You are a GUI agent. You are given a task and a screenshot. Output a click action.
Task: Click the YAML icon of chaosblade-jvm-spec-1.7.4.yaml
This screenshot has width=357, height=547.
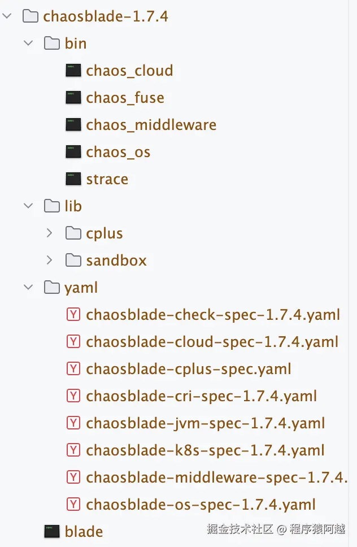point(73,423)
